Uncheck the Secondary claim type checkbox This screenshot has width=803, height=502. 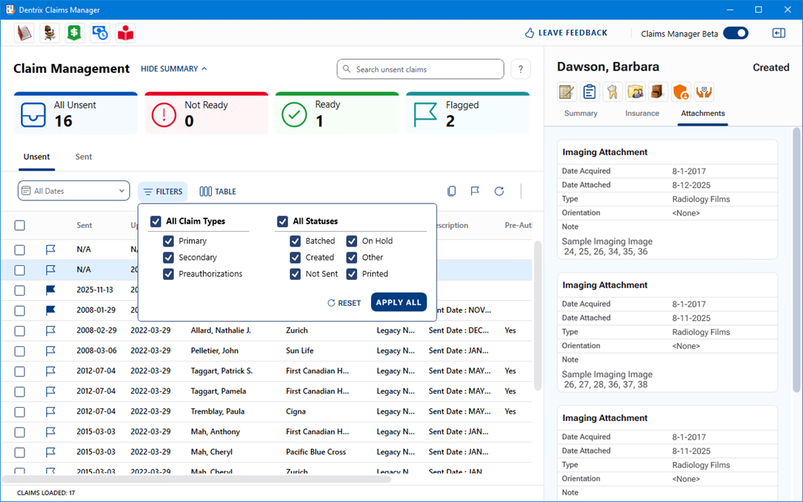(169, 258)
